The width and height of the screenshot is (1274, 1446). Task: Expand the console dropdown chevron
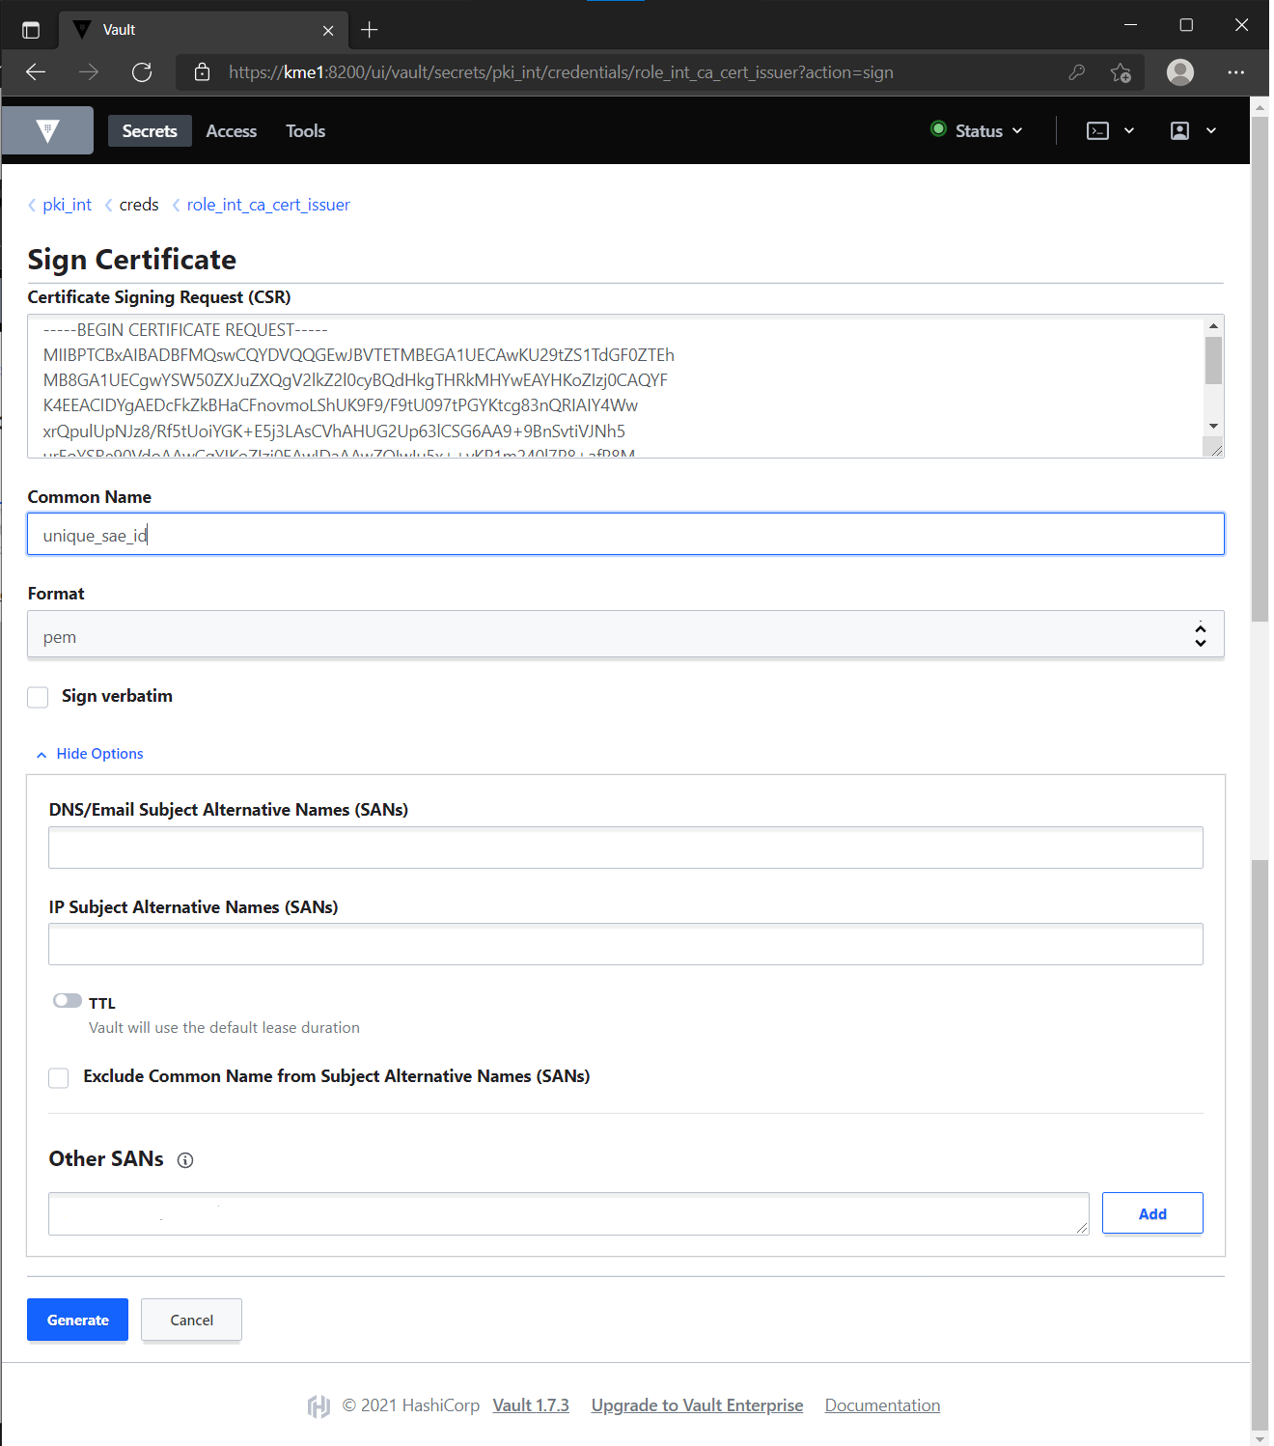coord(1129,131)
